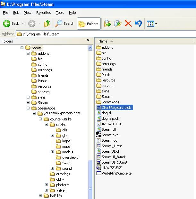
Task: Open the Favorites menu
Action: (x=44, y=13)
